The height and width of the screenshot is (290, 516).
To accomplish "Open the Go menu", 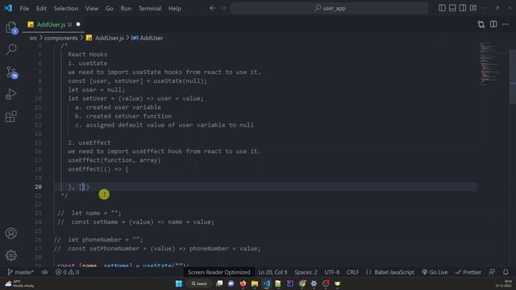I will point(110,9).
